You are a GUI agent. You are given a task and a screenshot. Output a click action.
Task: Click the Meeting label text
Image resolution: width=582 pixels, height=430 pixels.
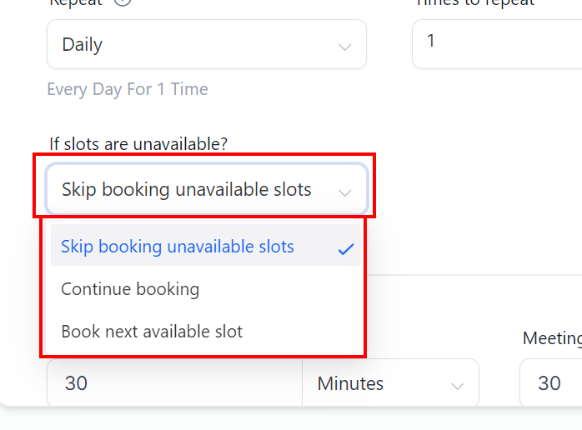(552, 338)
